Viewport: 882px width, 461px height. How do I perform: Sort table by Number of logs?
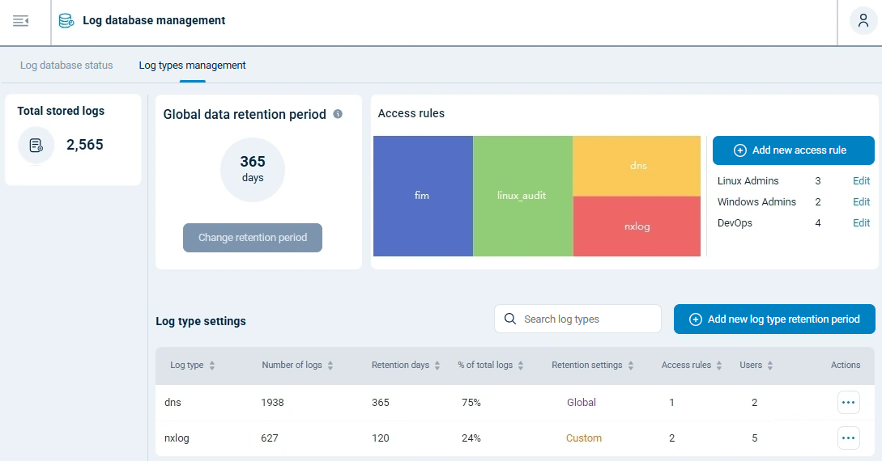tap(330, 366)
